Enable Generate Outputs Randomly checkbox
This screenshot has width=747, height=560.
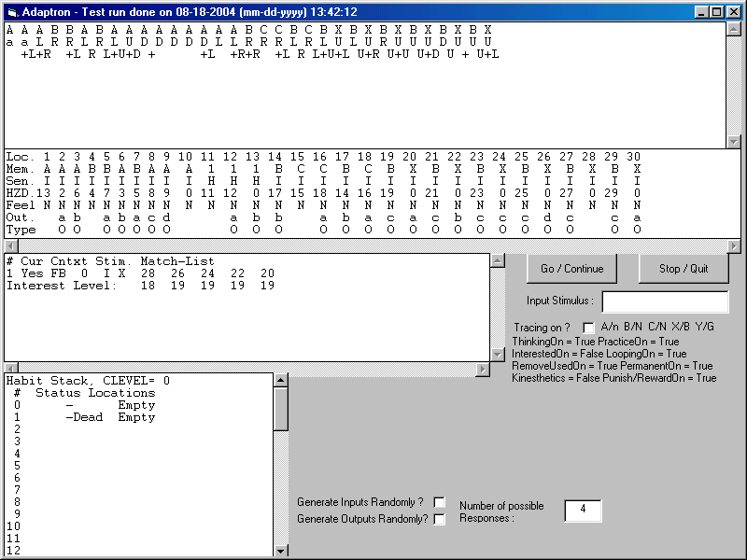pyautogui.click(x=439, y=519)
